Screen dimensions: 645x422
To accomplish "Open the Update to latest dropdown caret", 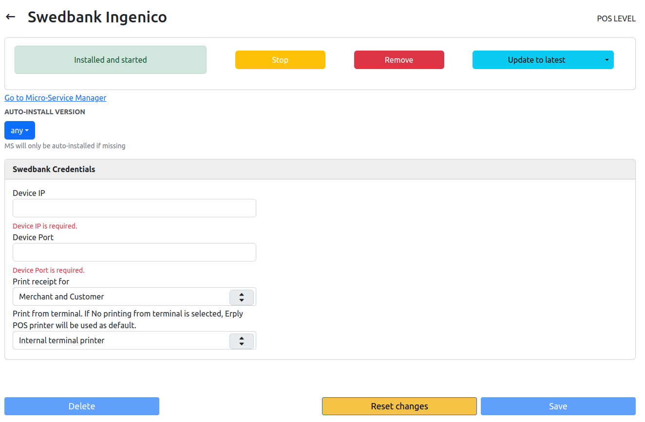I will click(607, 60).
